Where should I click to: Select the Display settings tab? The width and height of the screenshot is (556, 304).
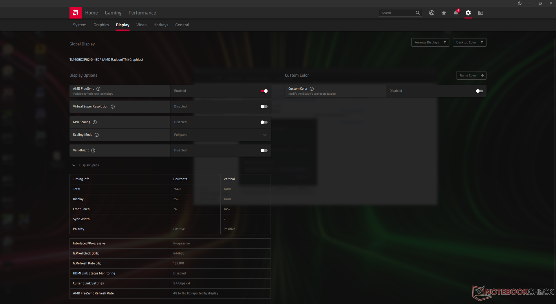click(123, 25)
